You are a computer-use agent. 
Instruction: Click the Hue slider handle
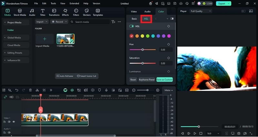143,50
